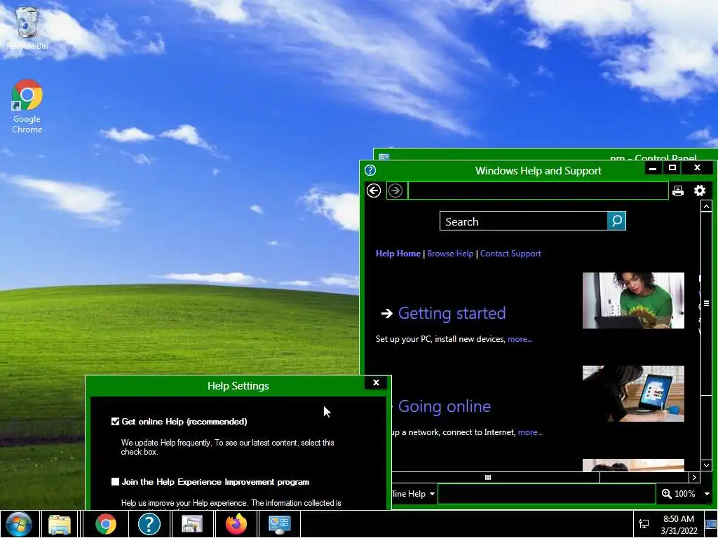This screenshot has height=538, width=718.
Task: Open File Explorer from the taskbar
Action: [x=60, y=524]
